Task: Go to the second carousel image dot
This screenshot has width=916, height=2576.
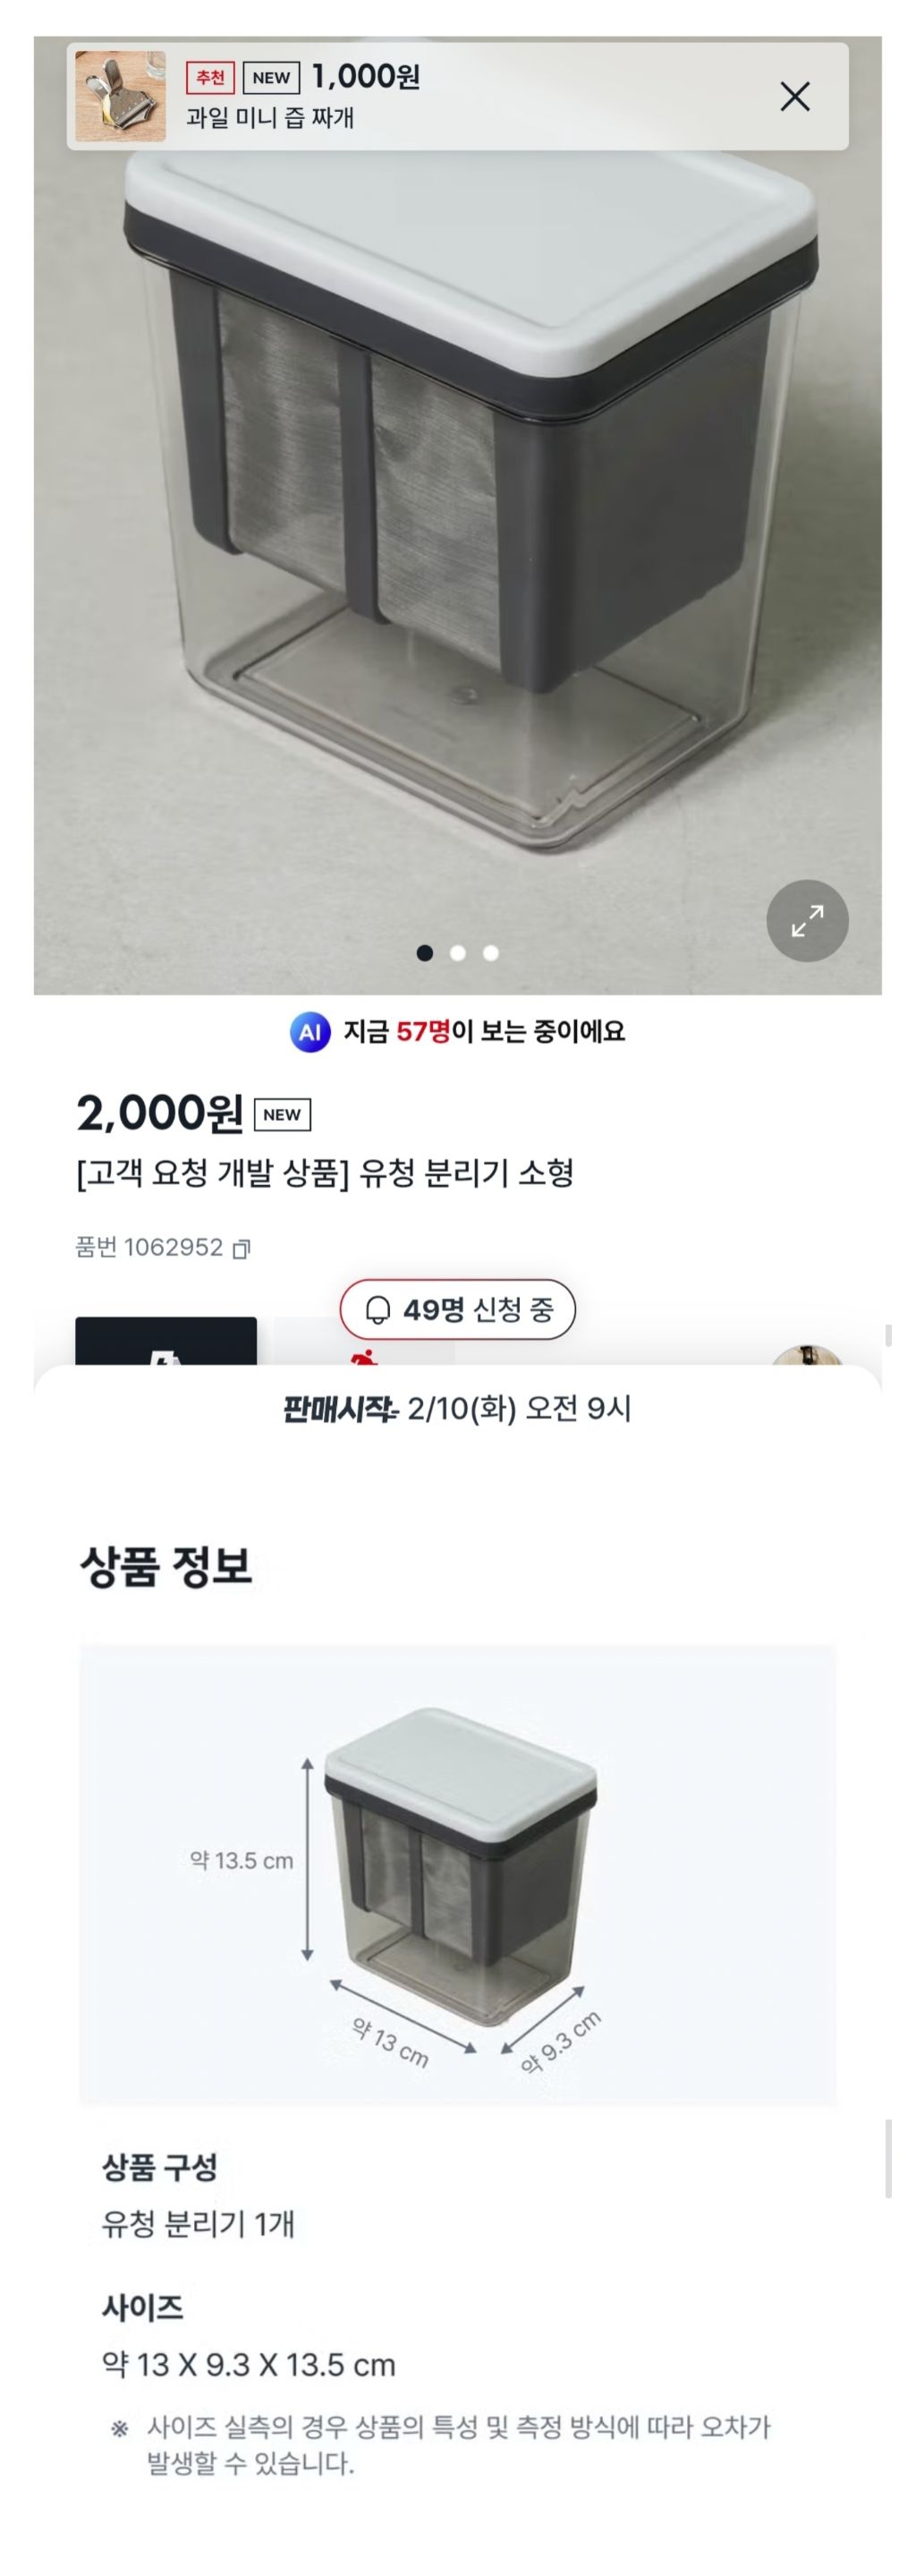Action: pos(457,953)
